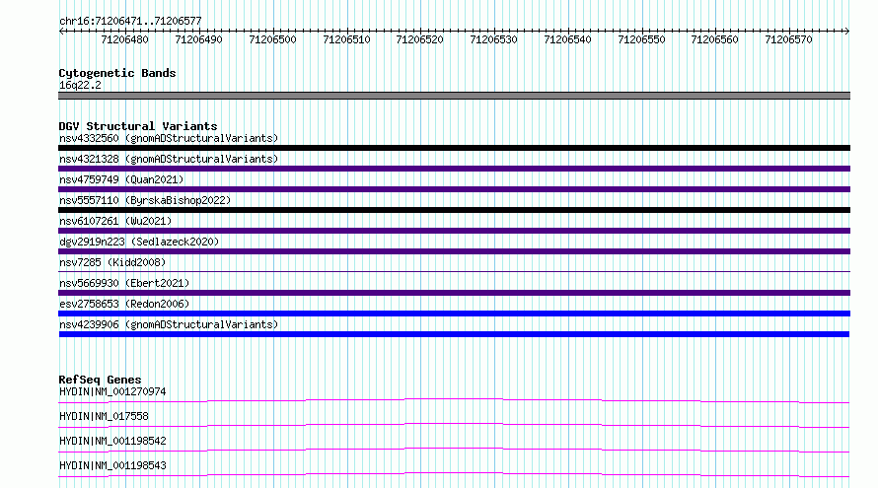
Task: Open variant nsv7285 (Kidd2008) label
Action: [112, 262]
